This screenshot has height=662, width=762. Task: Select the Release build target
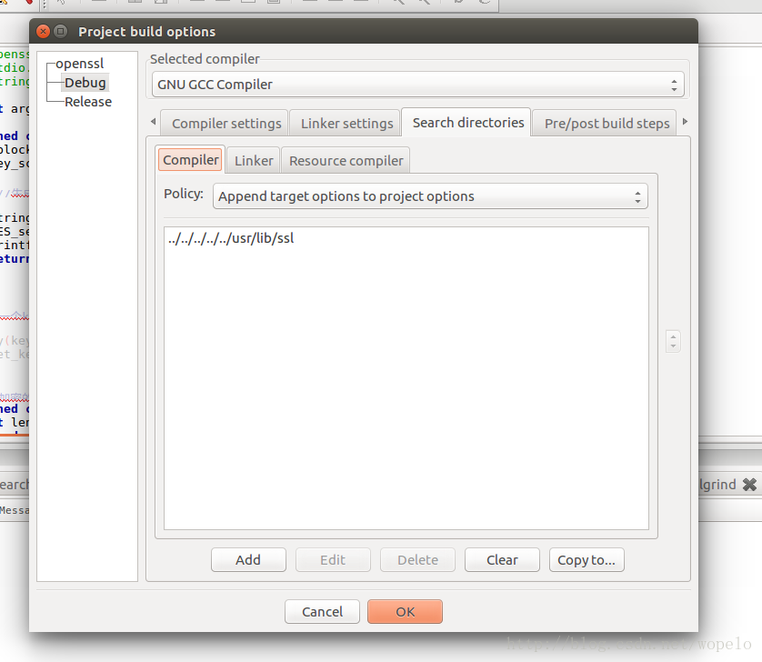coord(88,102)
